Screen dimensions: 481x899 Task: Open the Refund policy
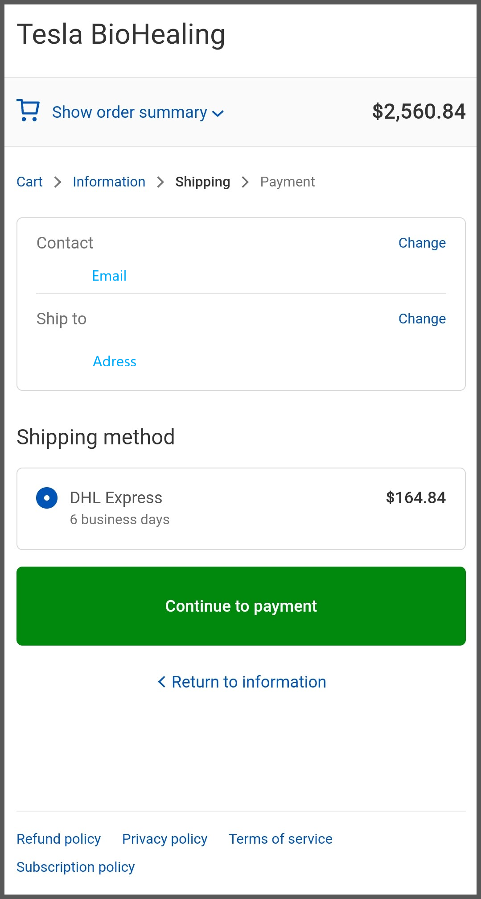coord(58,839)
